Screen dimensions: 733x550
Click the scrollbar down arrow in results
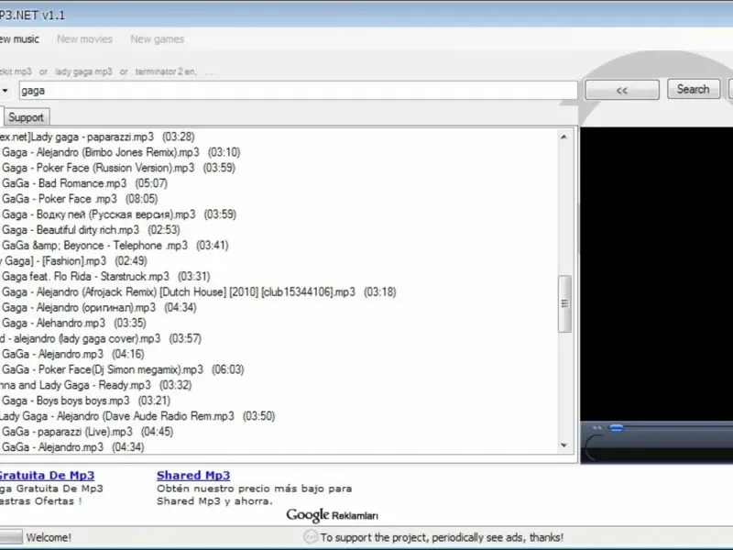[x=563, y=445]
